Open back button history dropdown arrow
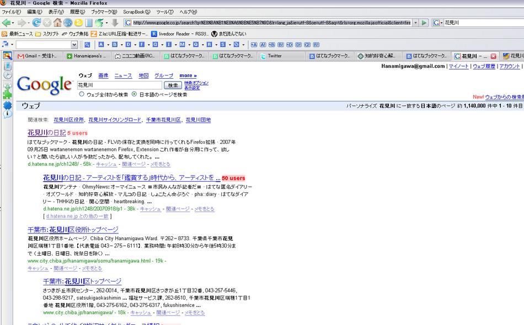Viewport: 524px width, 325px height. 13,23
